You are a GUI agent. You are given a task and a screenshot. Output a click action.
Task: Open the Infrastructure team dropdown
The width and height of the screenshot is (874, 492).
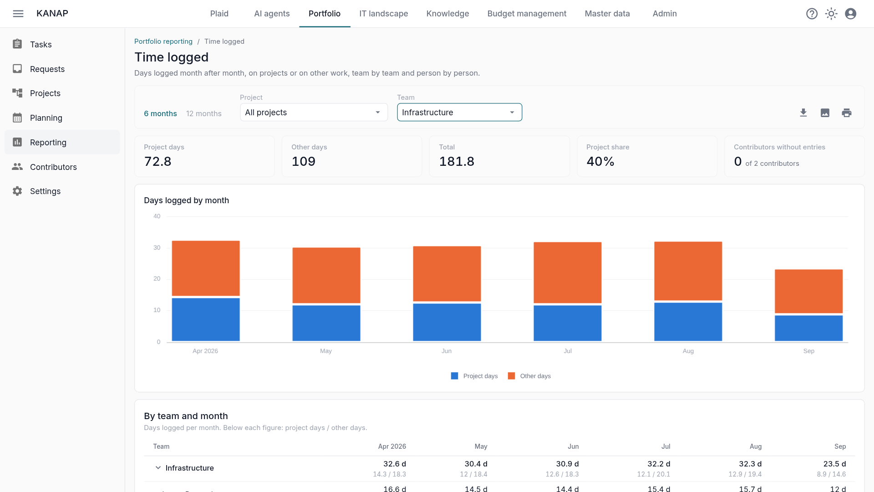pos(459,113)
